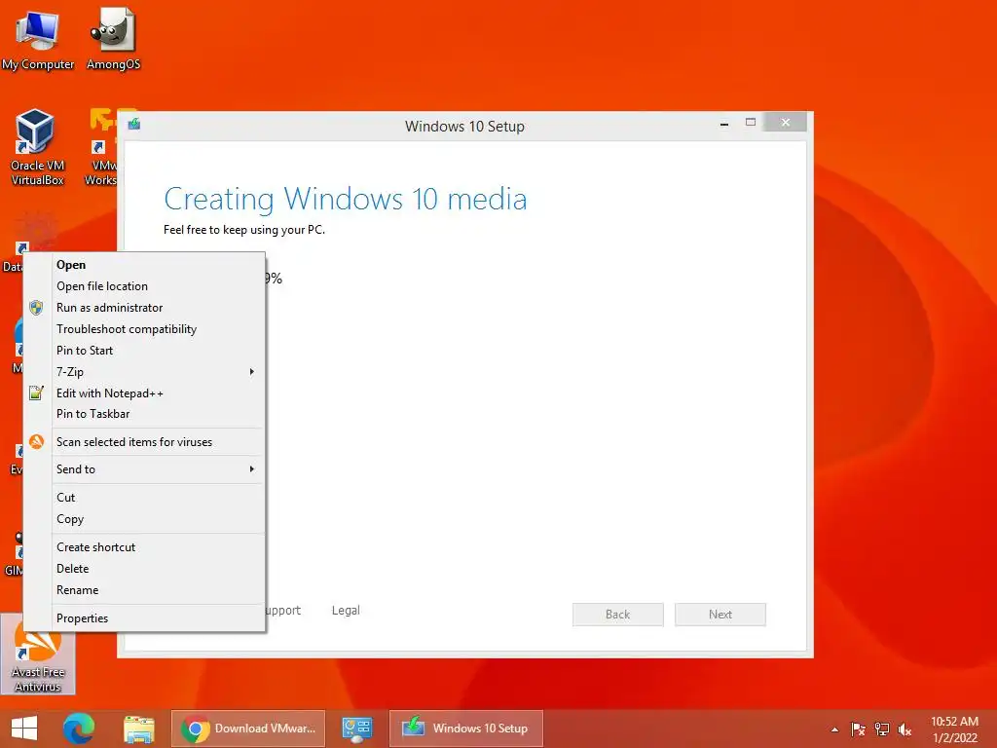Close the Windows 10 Setup window

pyautogui.click(x=786, y=122)
